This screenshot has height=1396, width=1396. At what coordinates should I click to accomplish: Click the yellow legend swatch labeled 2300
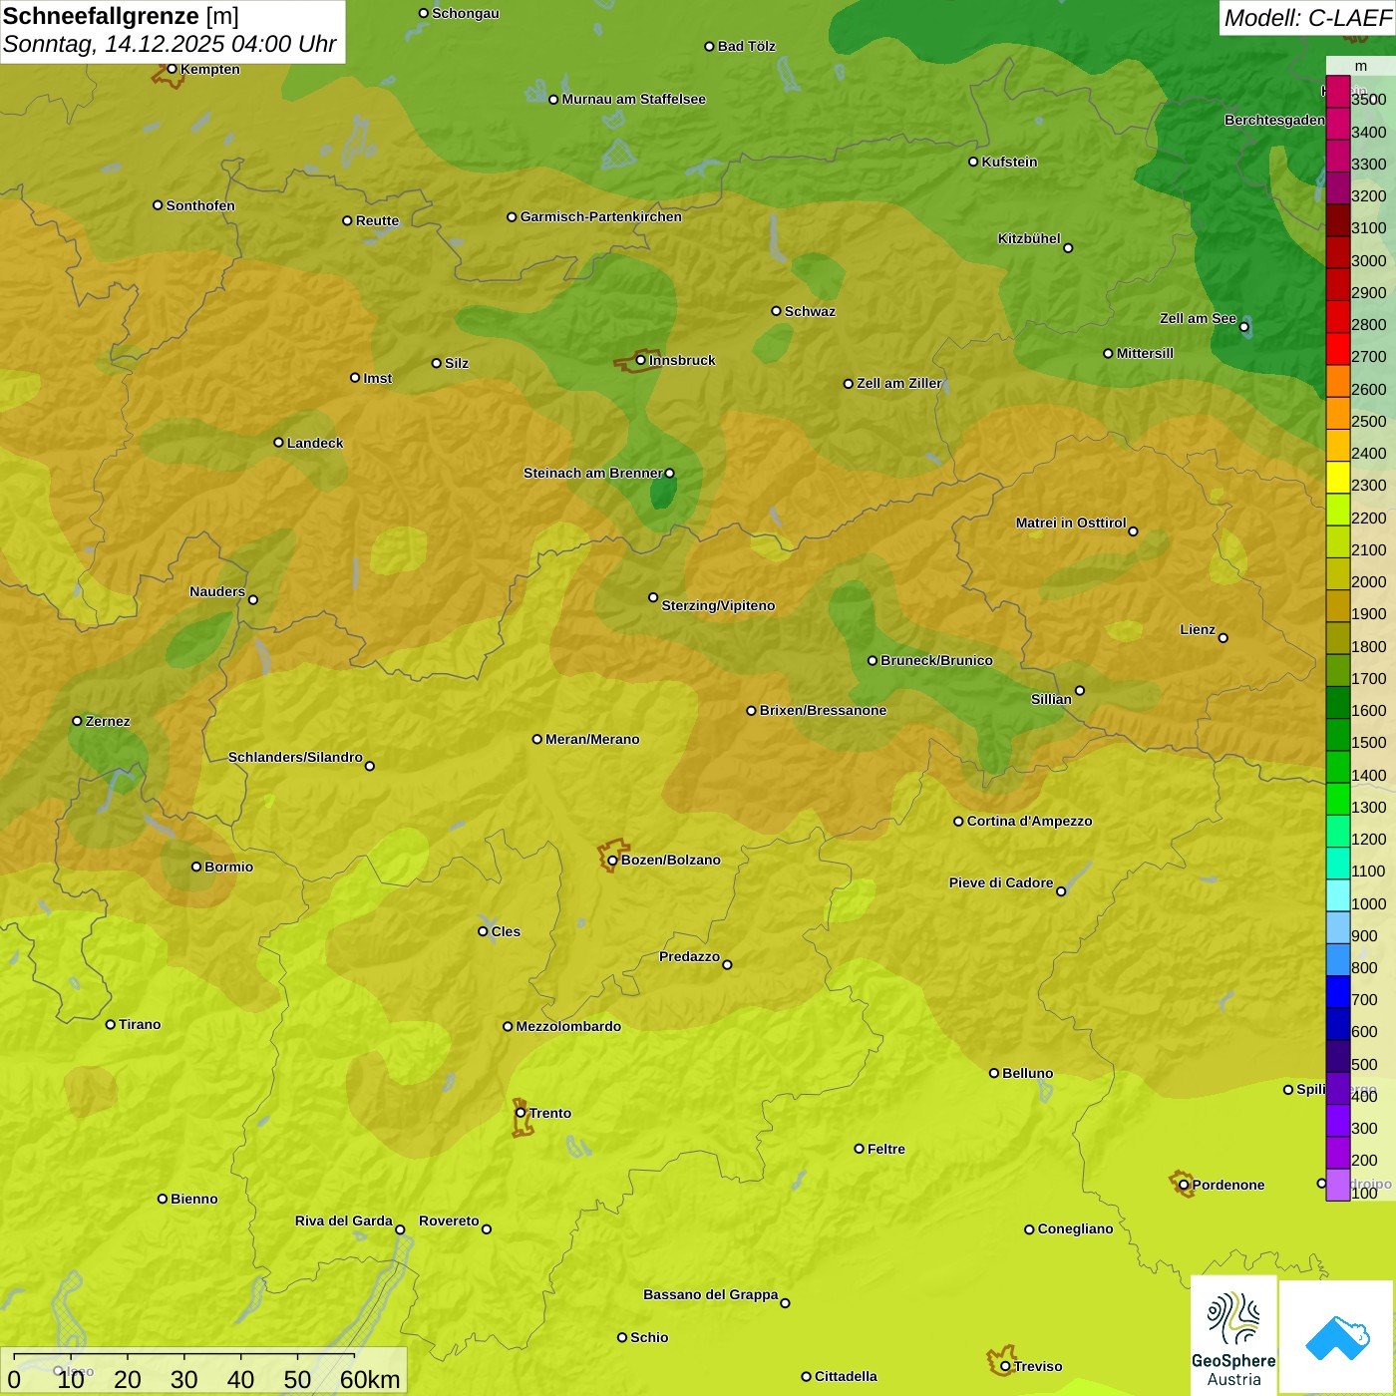click(1338, 477)
